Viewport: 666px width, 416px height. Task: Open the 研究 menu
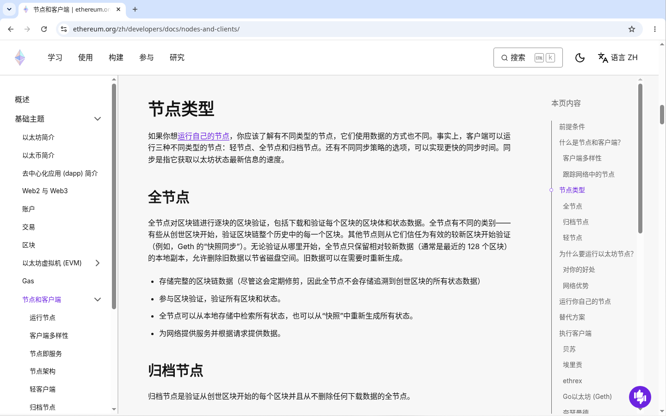coord(177,58)
